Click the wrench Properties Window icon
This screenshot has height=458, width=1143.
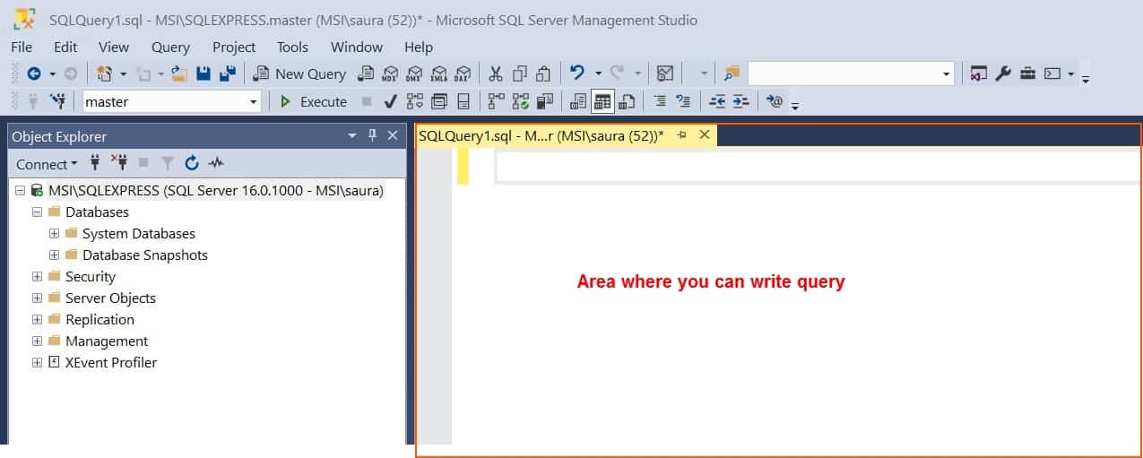(1003, 73)
